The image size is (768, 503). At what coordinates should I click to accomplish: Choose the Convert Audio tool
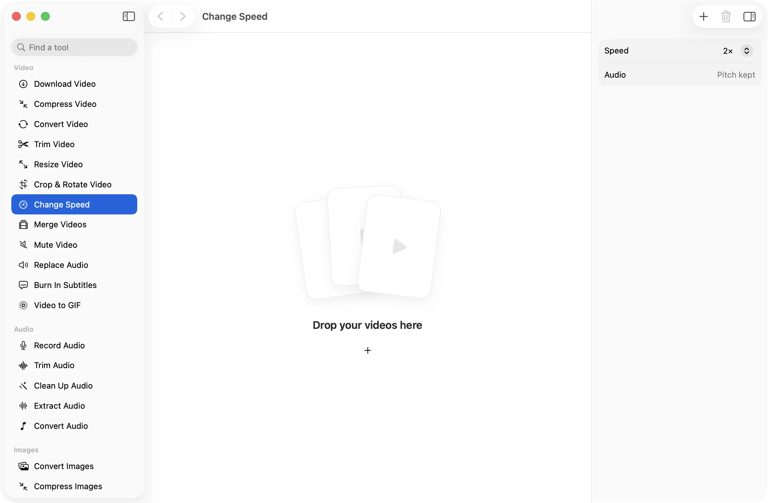click(74, 426)
